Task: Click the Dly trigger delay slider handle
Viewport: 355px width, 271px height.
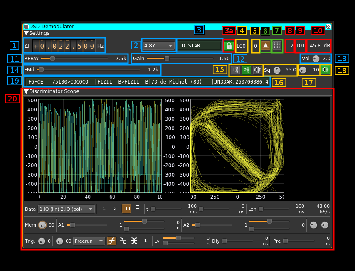Action: [x=224, y=241]
